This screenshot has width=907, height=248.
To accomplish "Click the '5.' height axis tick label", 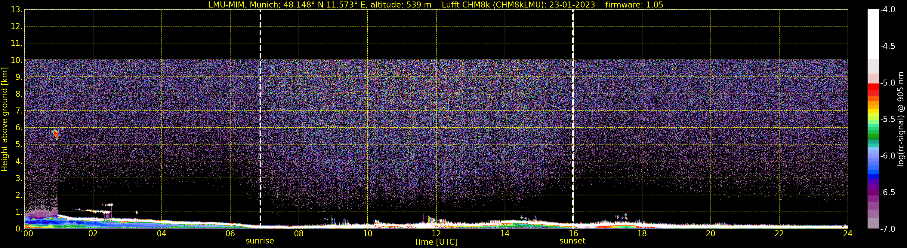I will [x=19, y=145].
